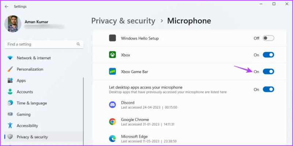Click the sidebar vertical scrollbar
293x146 pixels.
[x=84, y=111]
